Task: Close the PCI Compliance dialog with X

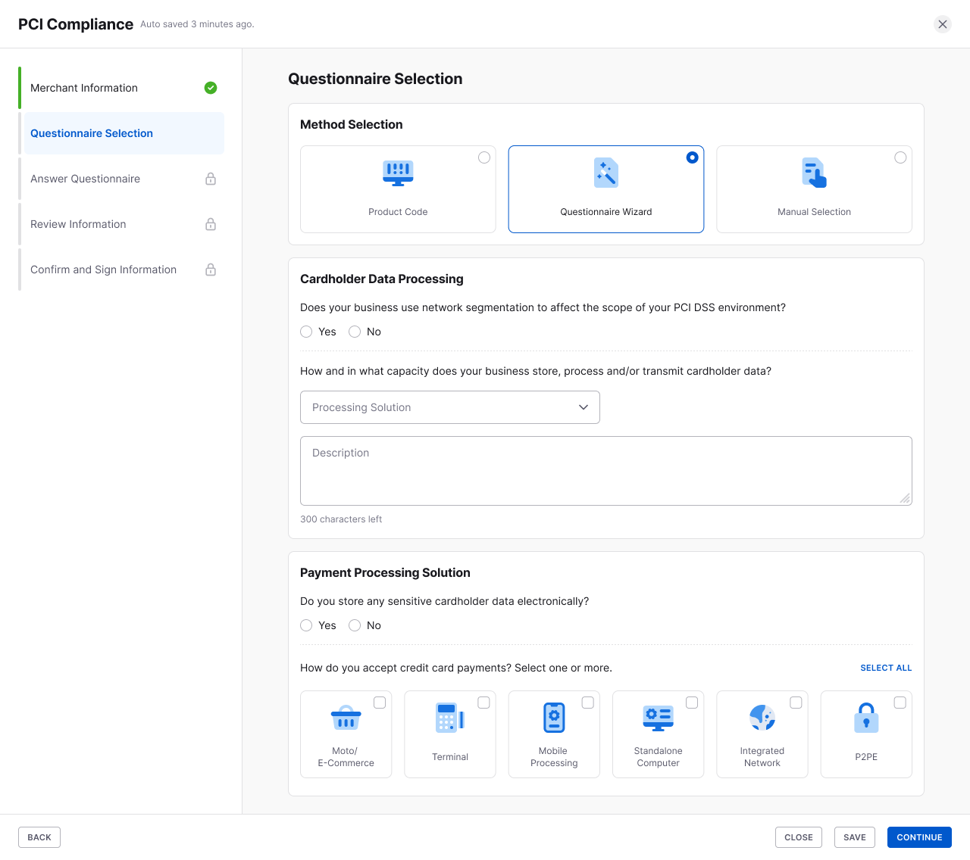Action: (943, 24)
